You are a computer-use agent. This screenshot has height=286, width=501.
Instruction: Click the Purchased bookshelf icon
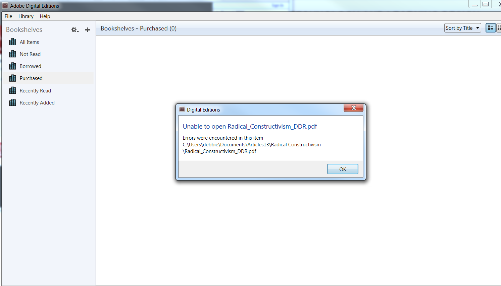click(13, 78)
